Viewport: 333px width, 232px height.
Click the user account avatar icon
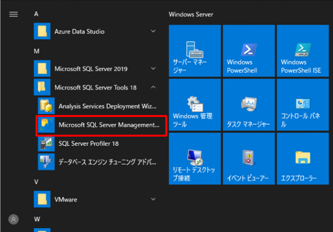coord(13,219)
